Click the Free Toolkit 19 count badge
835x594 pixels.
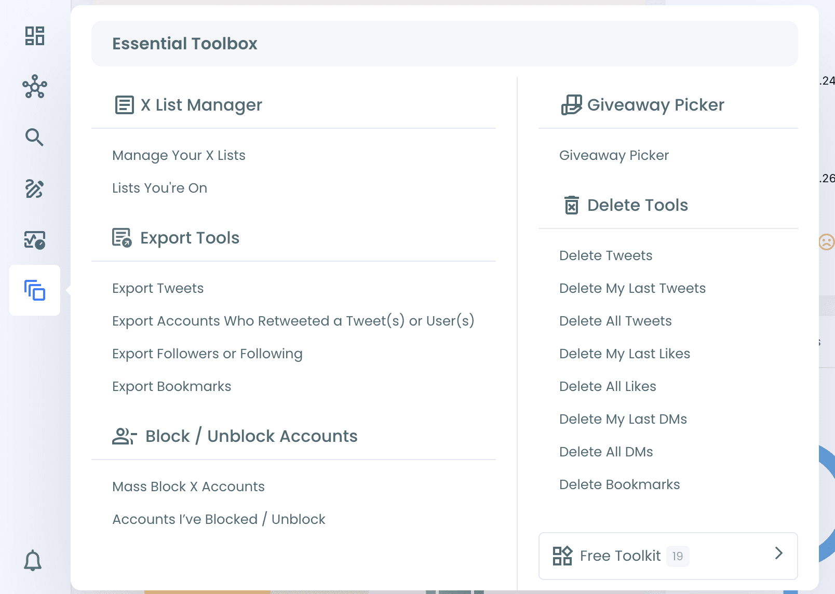click(678, 556)
